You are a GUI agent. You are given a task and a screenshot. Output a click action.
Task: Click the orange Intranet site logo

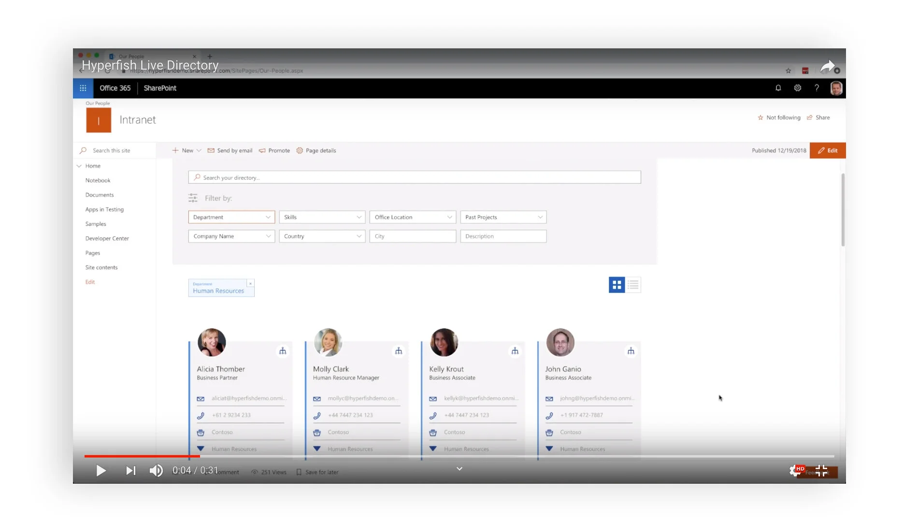[99, 120]
